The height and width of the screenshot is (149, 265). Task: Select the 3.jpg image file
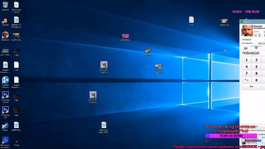16,112
